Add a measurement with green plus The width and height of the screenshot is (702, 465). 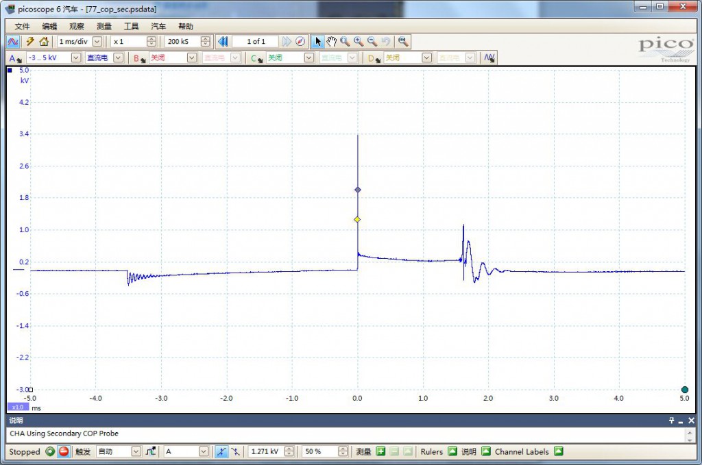click(380, 452)
